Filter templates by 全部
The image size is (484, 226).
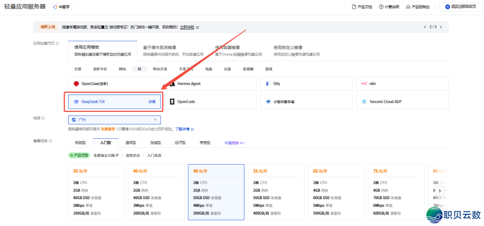click(78, 69)
